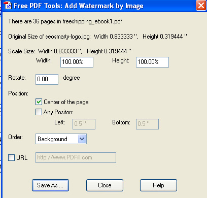
Task: Select the 'There are 36 pages' text
Action: (x=65, y=21)
